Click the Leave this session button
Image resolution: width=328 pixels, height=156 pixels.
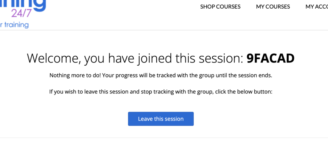(161, 119)
